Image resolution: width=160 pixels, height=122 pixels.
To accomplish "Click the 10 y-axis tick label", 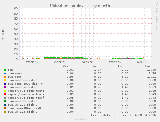I will tap(16, 54).
